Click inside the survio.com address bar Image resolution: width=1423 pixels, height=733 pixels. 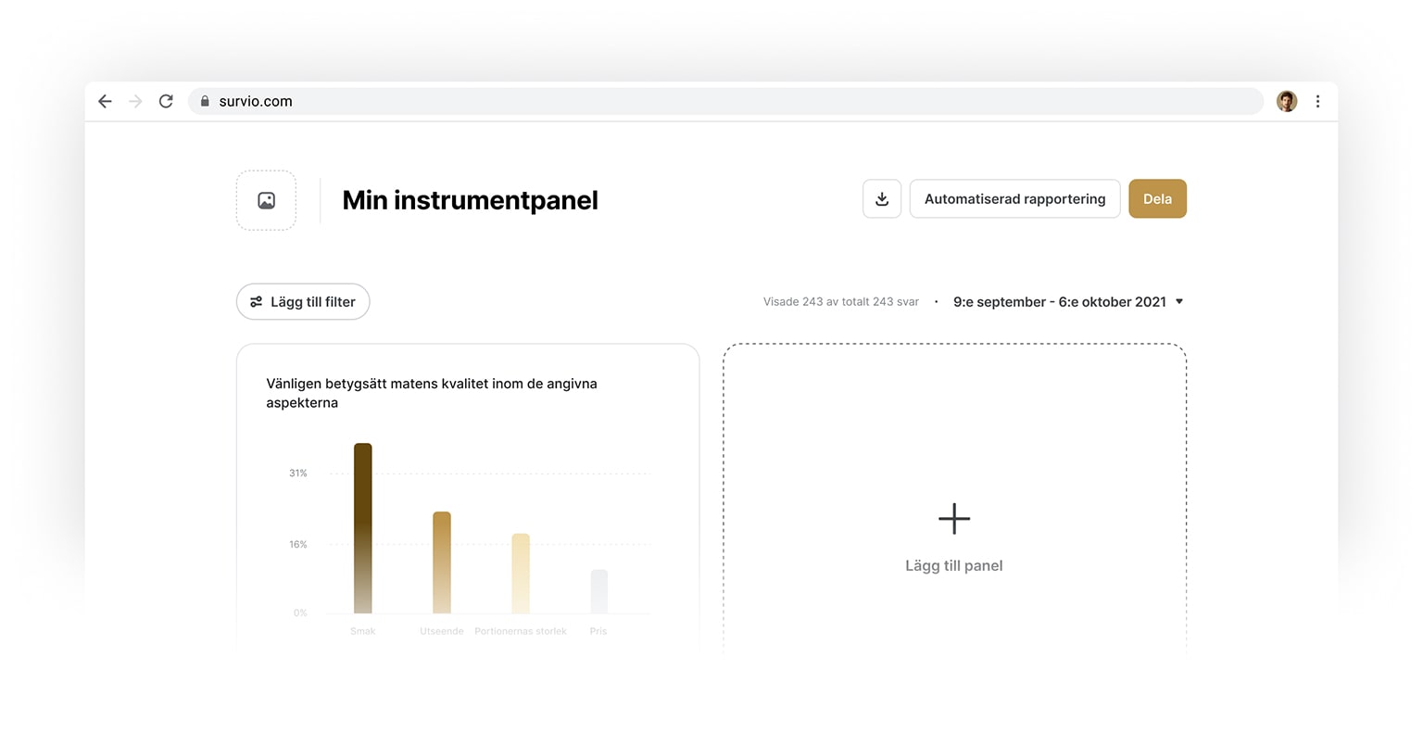coord(556,102)
